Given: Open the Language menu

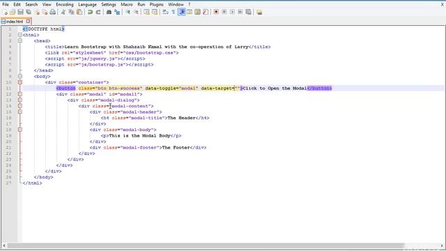Looking at the screenshot, I should click(x=87, y=5).
